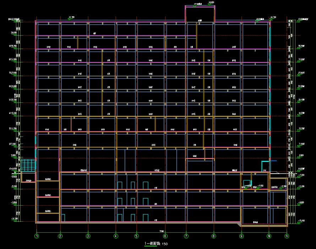
Task: Select grid axis bubble 2
Action: point(60,236)
